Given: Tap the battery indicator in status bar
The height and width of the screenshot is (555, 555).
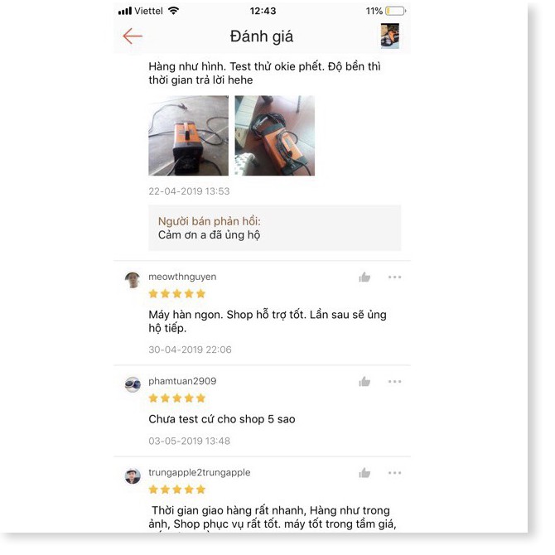Looking at the screenshot, I should [395, 11].
